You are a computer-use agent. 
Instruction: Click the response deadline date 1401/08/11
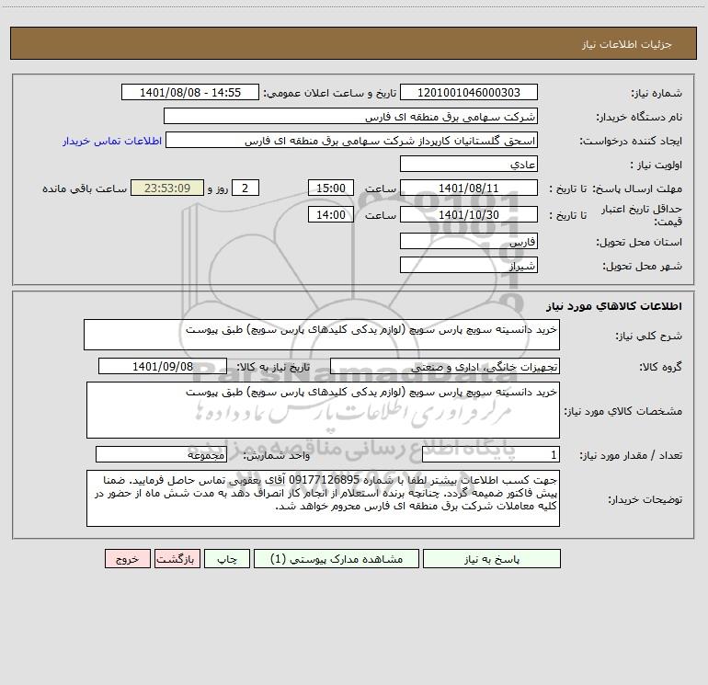[x=469, y=188]
